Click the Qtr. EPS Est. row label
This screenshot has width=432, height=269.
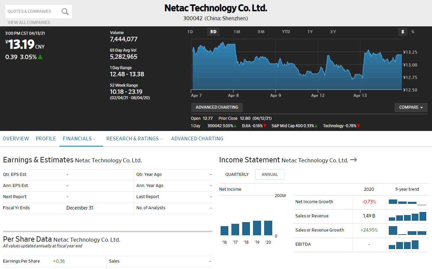(x=15, y=174)
